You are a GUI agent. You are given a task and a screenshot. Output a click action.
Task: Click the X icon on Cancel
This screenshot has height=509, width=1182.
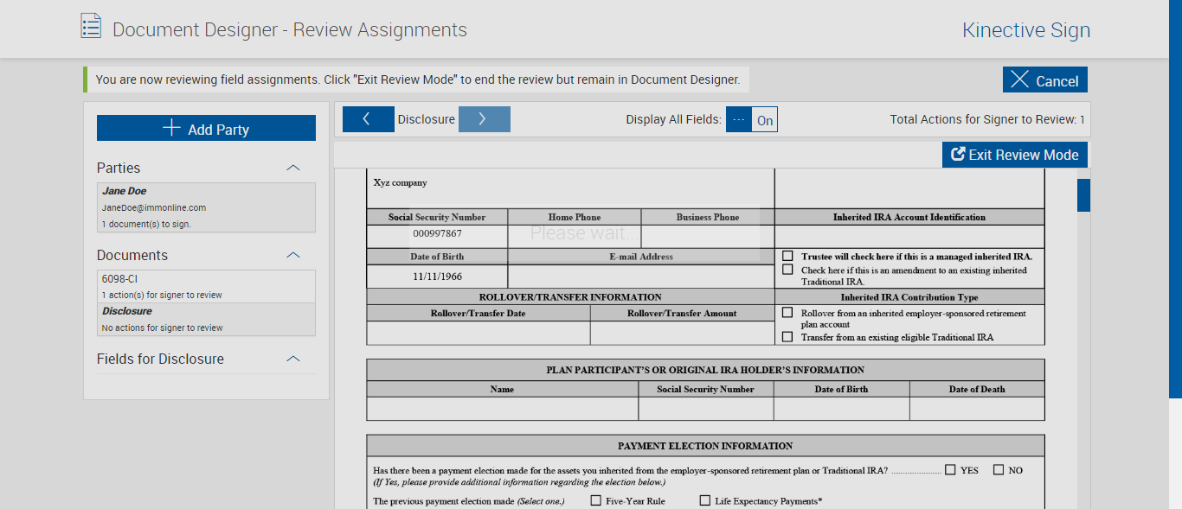[x=1020, y=80]
